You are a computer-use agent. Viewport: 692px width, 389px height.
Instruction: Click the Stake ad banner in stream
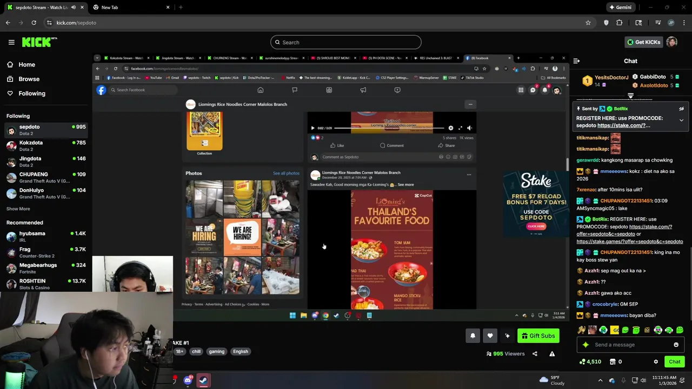(536, 204)
